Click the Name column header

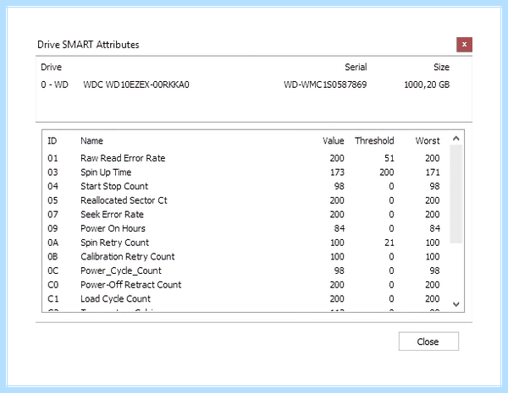(91, 140)
